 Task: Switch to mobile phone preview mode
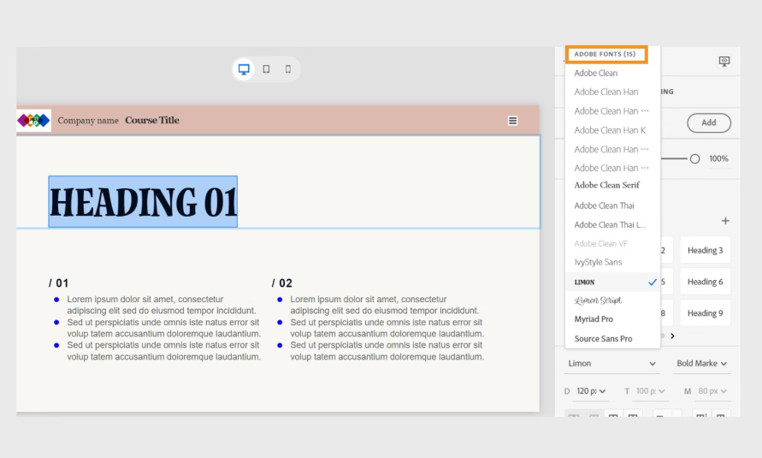point(288,69)
